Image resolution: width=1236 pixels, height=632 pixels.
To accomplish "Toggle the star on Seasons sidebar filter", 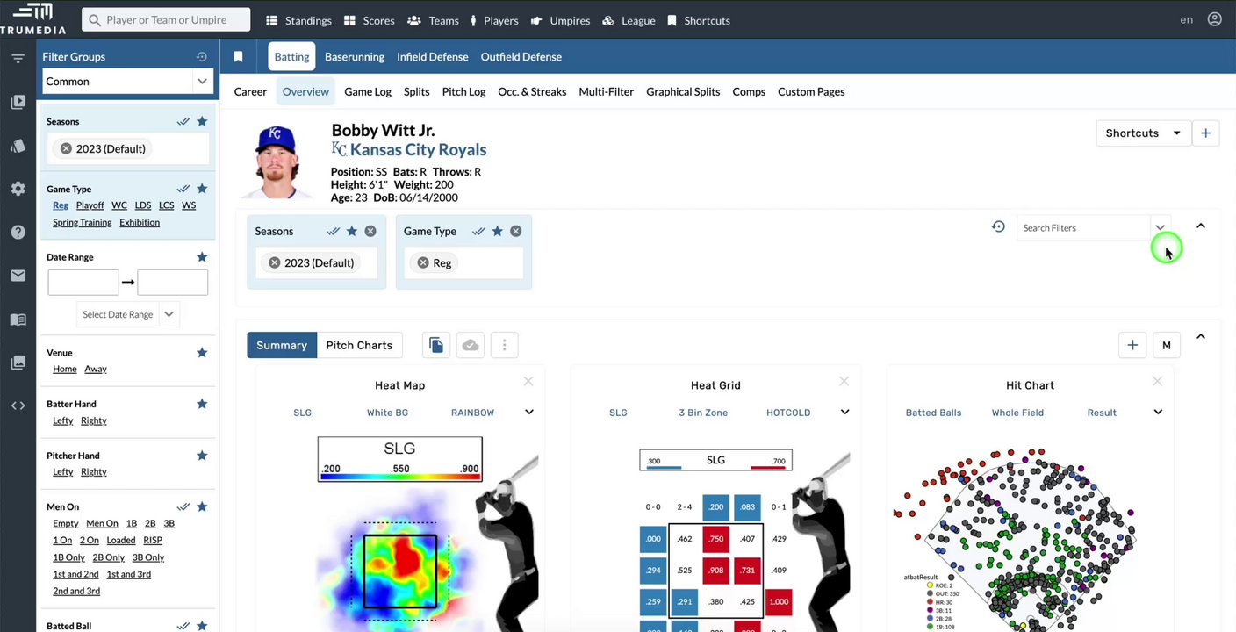I will click(202, 121).
